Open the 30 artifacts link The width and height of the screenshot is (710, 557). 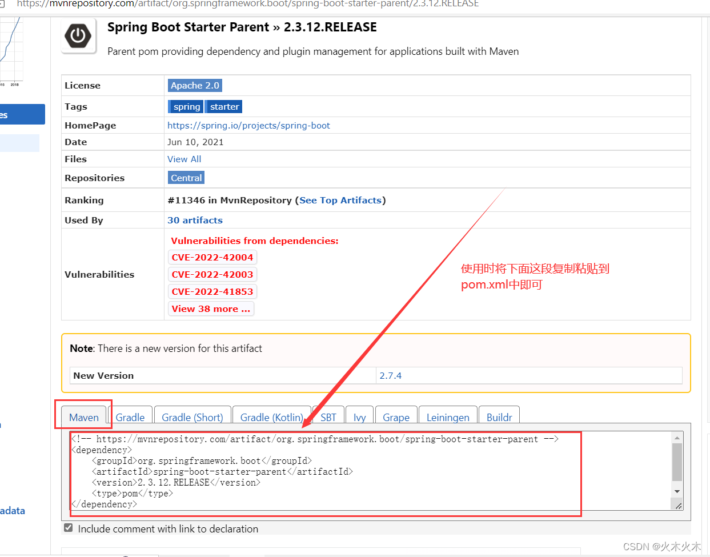pyautogui.click(x=195, y=220)
